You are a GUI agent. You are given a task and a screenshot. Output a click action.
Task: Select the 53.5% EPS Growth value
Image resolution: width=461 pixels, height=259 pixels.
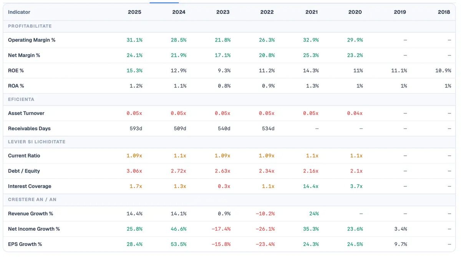[x=179, y=244]
